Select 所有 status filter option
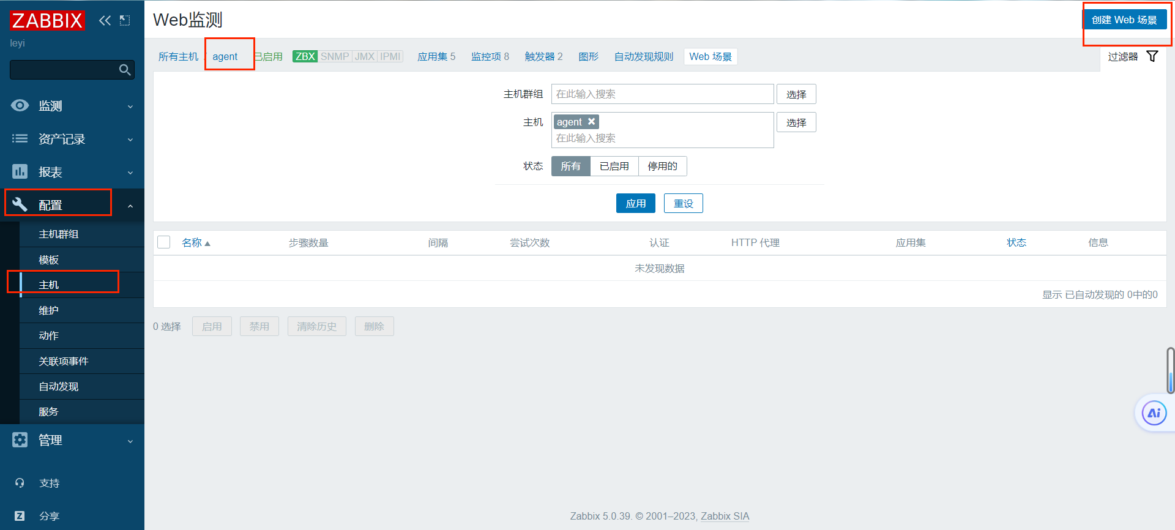This screenshot has height=530, width=1175. point(570,166)
